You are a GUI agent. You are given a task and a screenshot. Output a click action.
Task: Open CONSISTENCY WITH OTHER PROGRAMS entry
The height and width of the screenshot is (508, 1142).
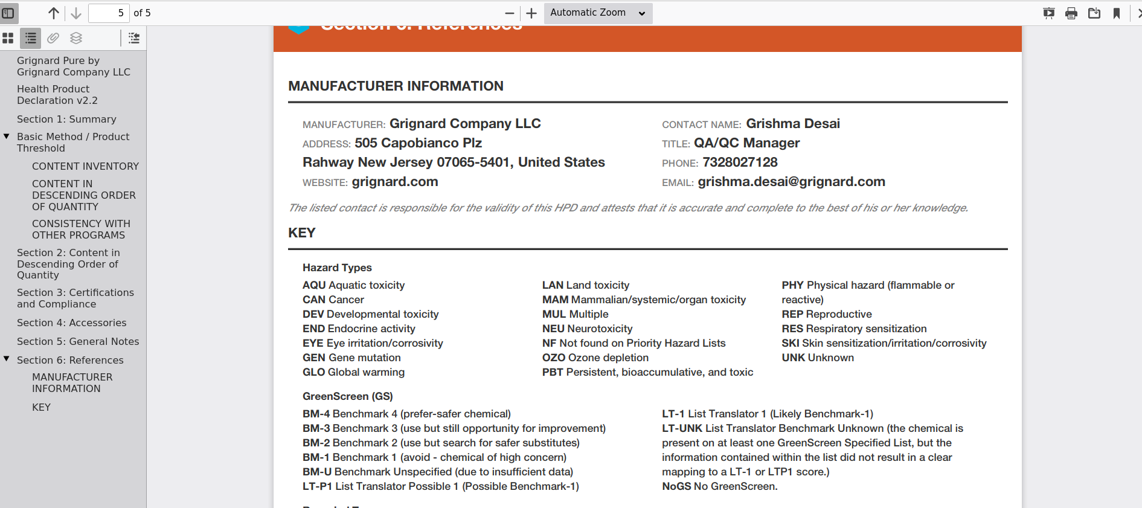(81, 230)
